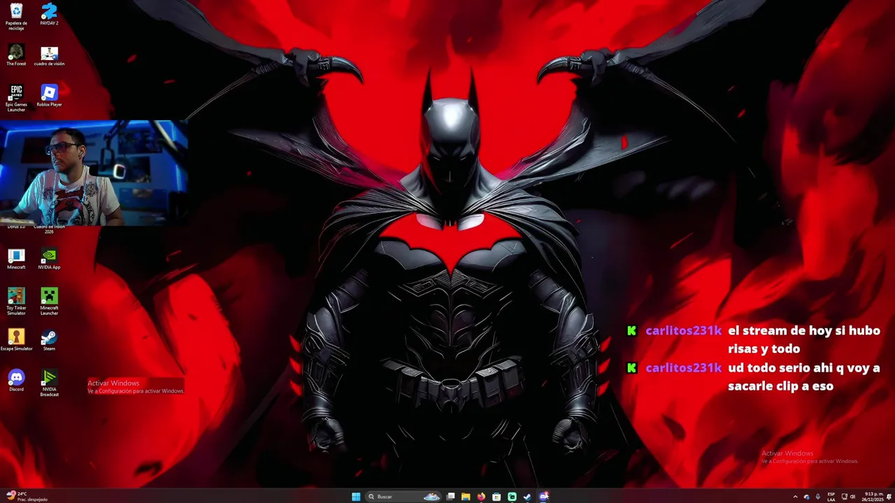Select the Papelera de reciclaje desktop icon
895x503 pixels.
click(x=16, y=17)
